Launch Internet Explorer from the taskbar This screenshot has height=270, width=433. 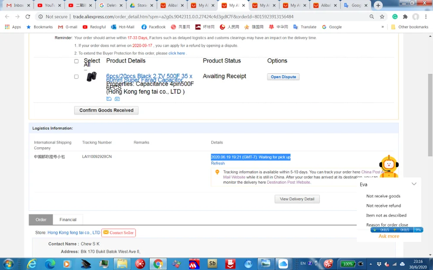32,264
